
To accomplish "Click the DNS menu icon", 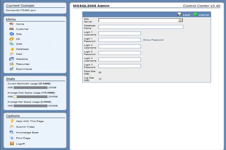I will pos(12,44).
